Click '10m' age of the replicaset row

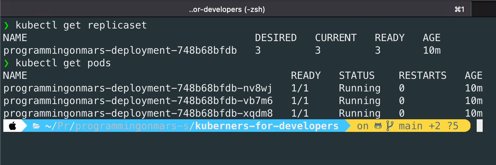pos(432,51)
